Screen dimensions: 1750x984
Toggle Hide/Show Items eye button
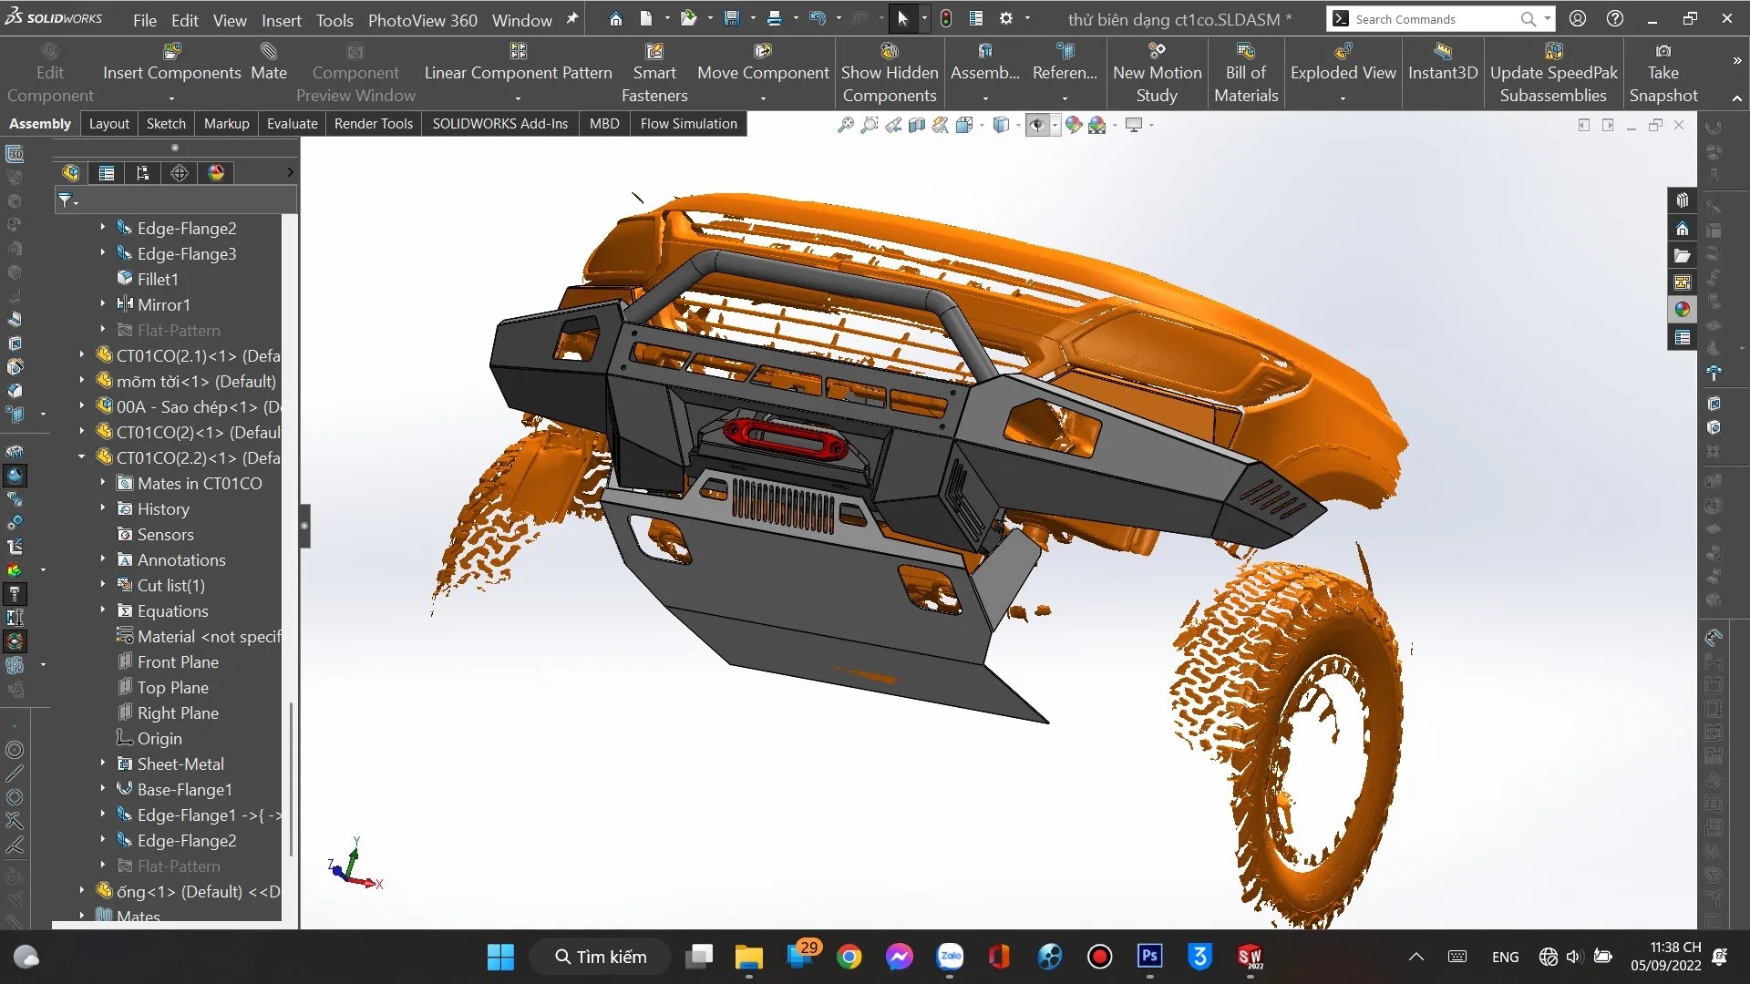1036,125
